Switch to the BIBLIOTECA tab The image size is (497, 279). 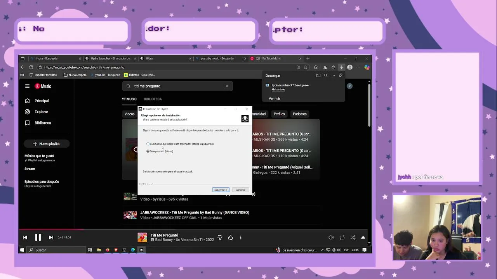(x=153, y=99)
